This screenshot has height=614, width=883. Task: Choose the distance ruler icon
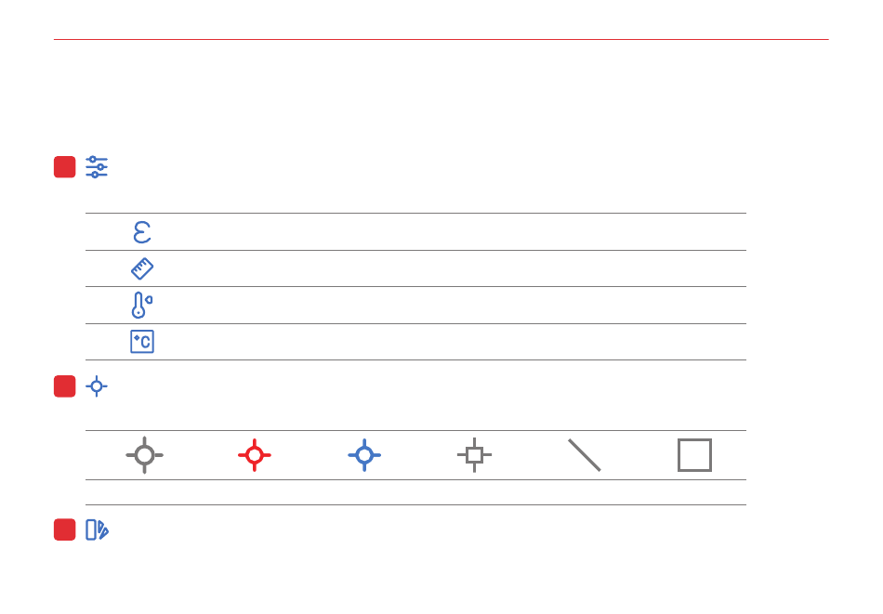pos(142,268)
